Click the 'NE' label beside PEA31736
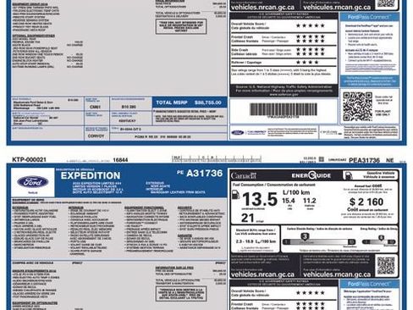Screen dimensions: 413x310 (390, 160)
